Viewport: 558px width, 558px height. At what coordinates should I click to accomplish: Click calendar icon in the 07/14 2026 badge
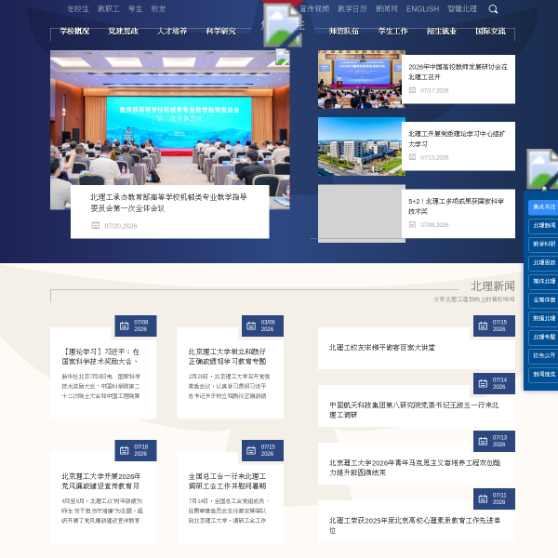pos(483,383)
